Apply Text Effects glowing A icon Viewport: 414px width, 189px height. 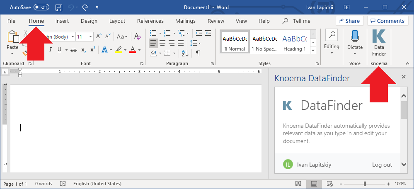tap(105, 50)
